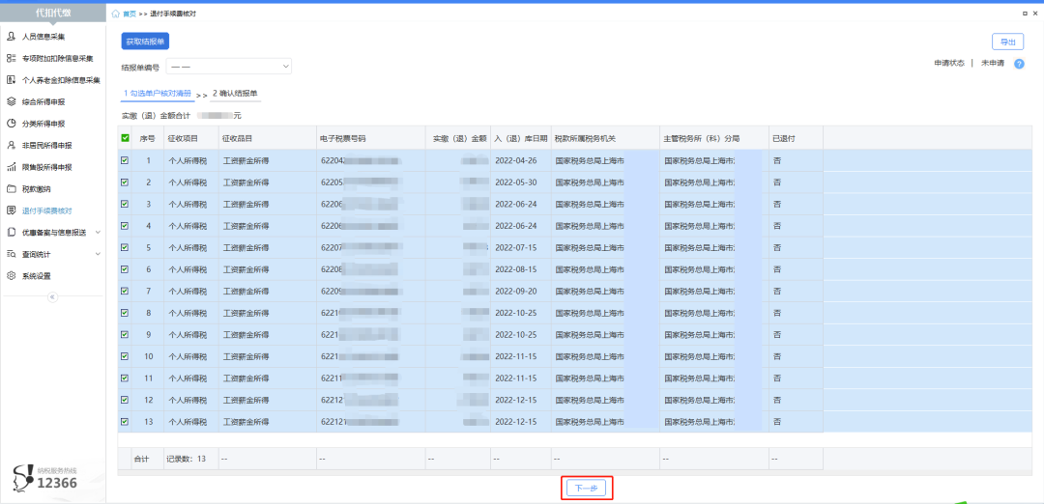Click the 未申请 application status text

click(993, 63)
